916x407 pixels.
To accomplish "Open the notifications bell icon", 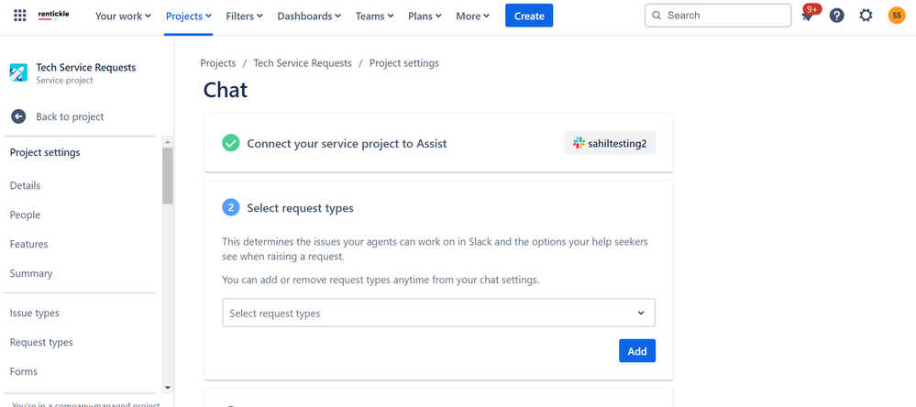I will click(x=808, y=16).
